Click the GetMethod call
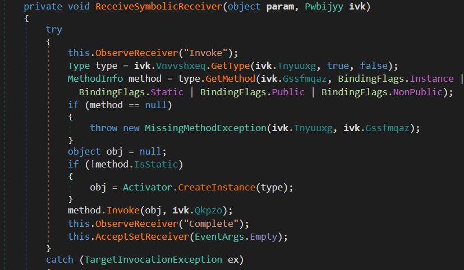This screenshot has width=464, height=270. (x=230, y=78)
